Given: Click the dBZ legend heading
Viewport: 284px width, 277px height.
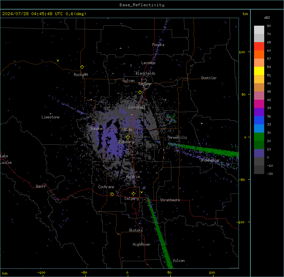Looking at the screenshot, I should click(267, 17).
